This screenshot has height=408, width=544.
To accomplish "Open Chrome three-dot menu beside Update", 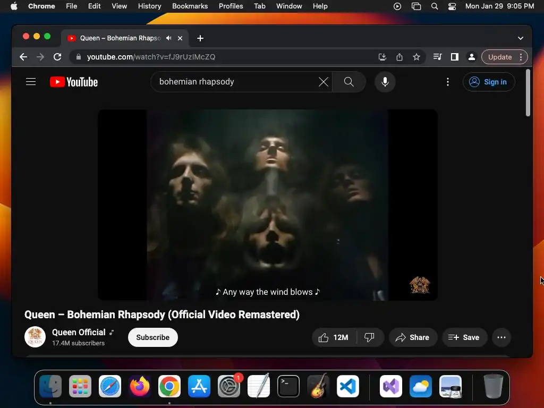I will pyautogui.click(x=521, y=57).
